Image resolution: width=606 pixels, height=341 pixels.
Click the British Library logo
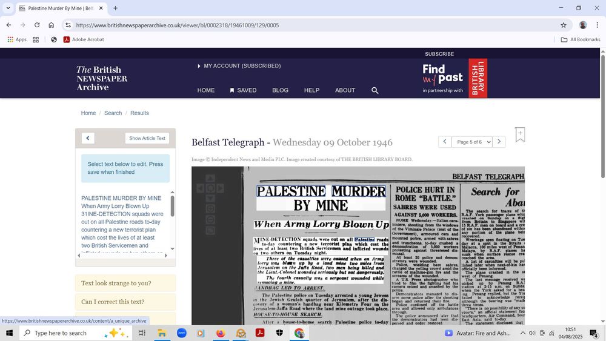coord(478,78)
